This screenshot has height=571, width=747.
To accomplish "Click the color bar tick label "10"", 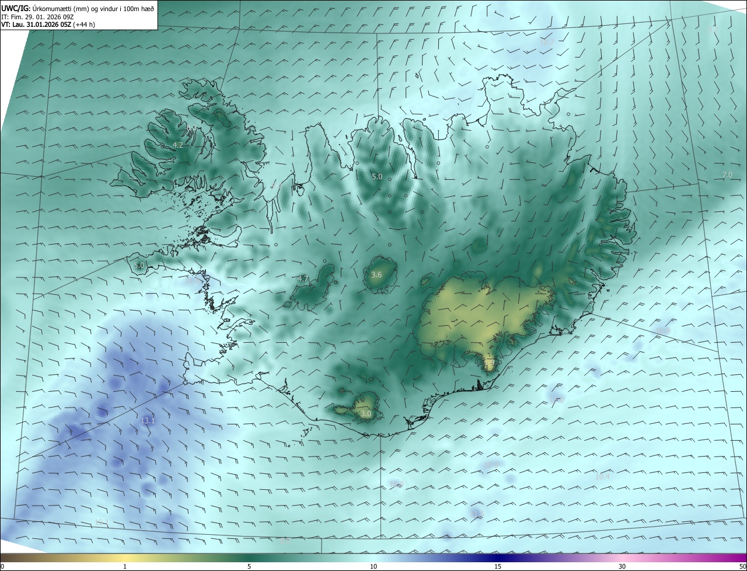I will [373, 566].
